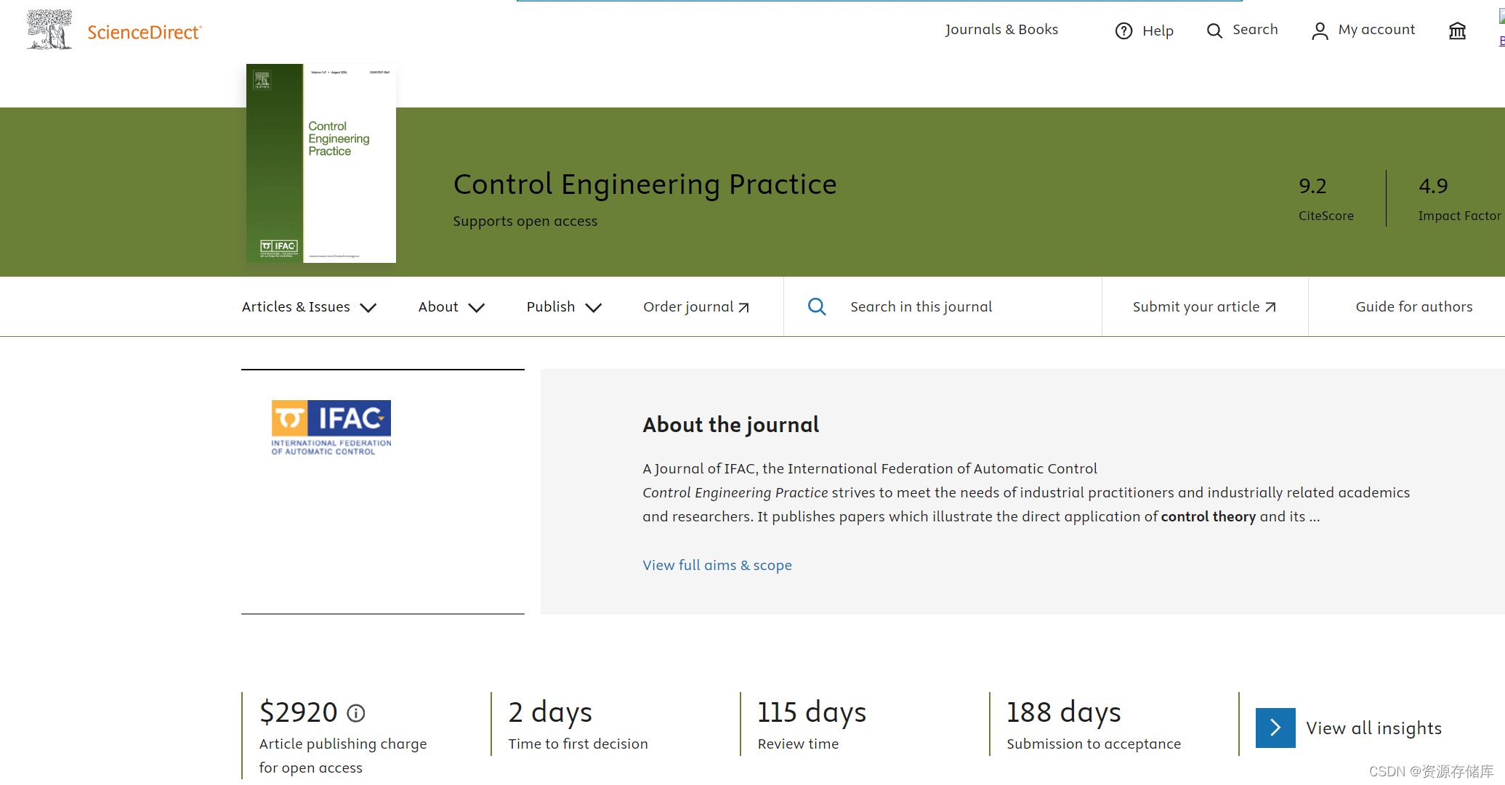This screenshot has width=1505, height=785.
Task: Click the Control Engineering Practice cover thumbnail
Action: (x=320, y=163)
